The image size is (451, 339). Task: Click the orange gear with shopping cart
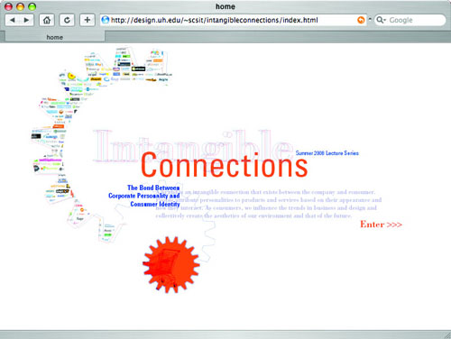(x=171, y=265)
